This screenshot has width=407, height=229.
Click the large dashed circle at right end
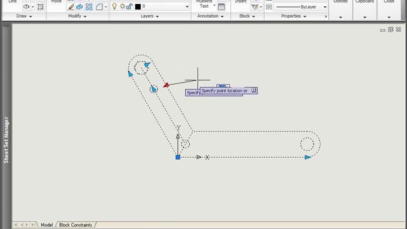[x=307, y=144]
